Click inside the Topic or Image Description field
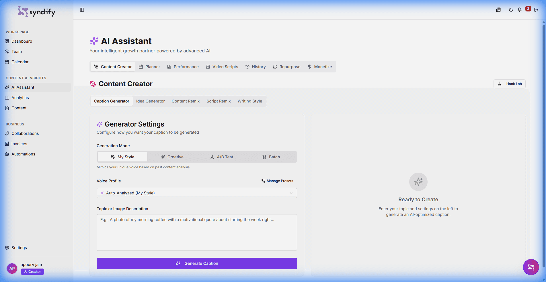This screenshot has width=546, height=282. point(197,232)
